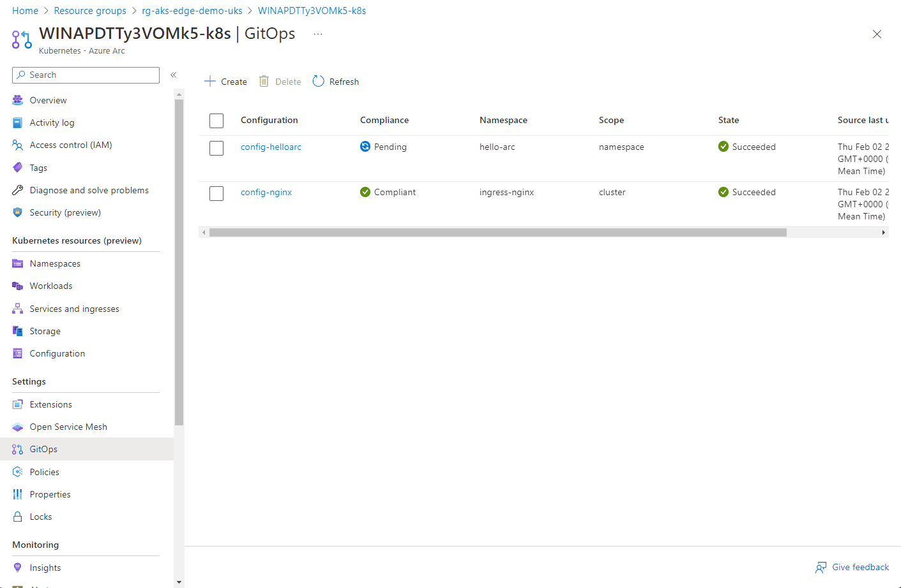Click the Security (preview) shield icon
Screen dimensions: 901x588
coord(17,212)
